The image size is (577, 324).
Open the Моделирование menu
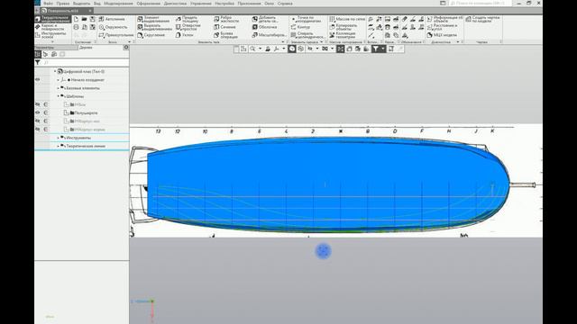[x=118, y=4]
